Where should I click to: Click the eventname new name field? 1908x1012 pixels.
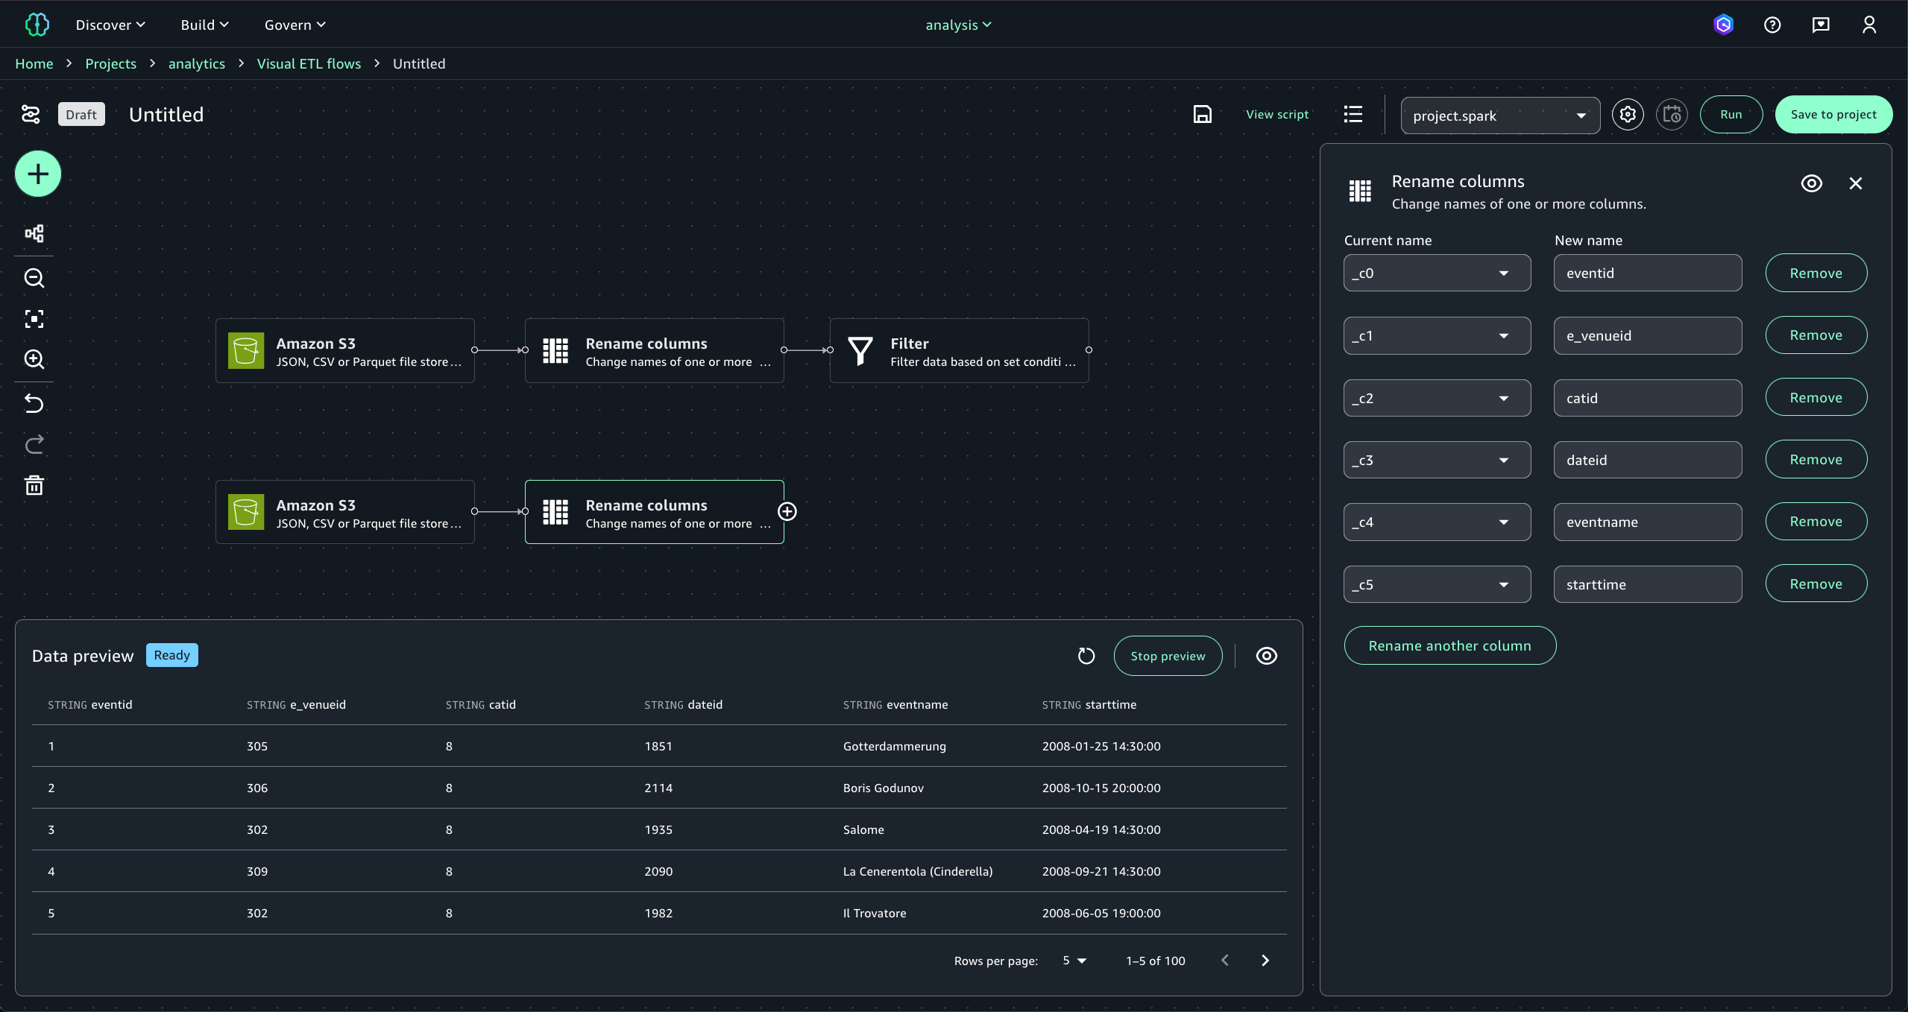tap(1647, 522)
